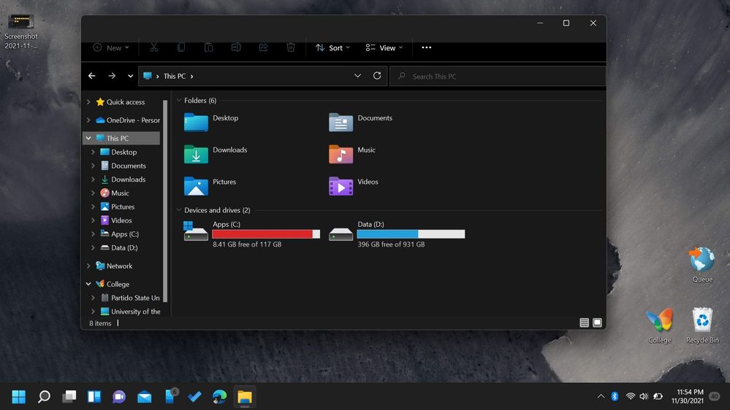The image size is (730, 410).
Task: Click "8.41 GB free of 117 GB" text
Action: [247, 244]
